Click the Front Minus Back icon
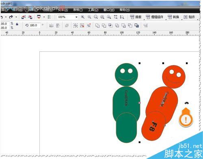The image size is (203, 159). [x=123, y=26]
